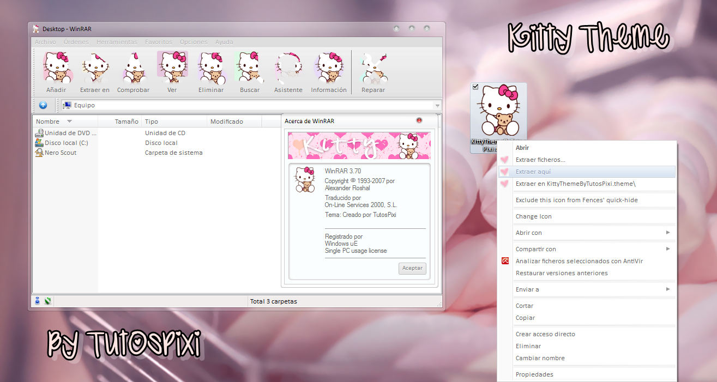Open the Ver toolbar icon
717x382 pixels.
(172, 68)
